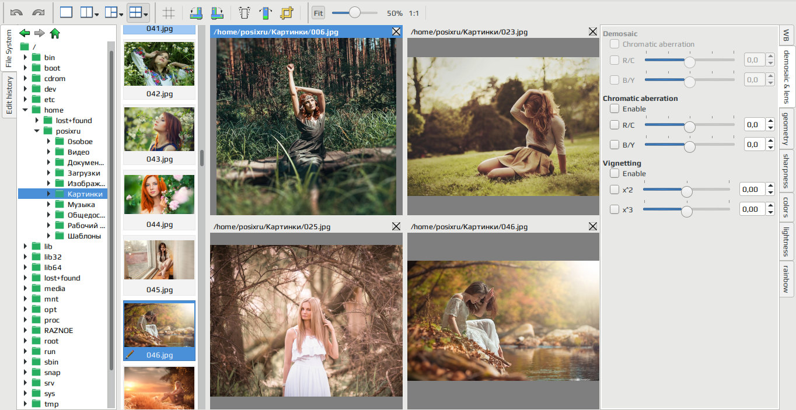Go forward with the gray right arrow
Image resolution: width=796 pixels, height=410 pixels.
coord(40,33)
